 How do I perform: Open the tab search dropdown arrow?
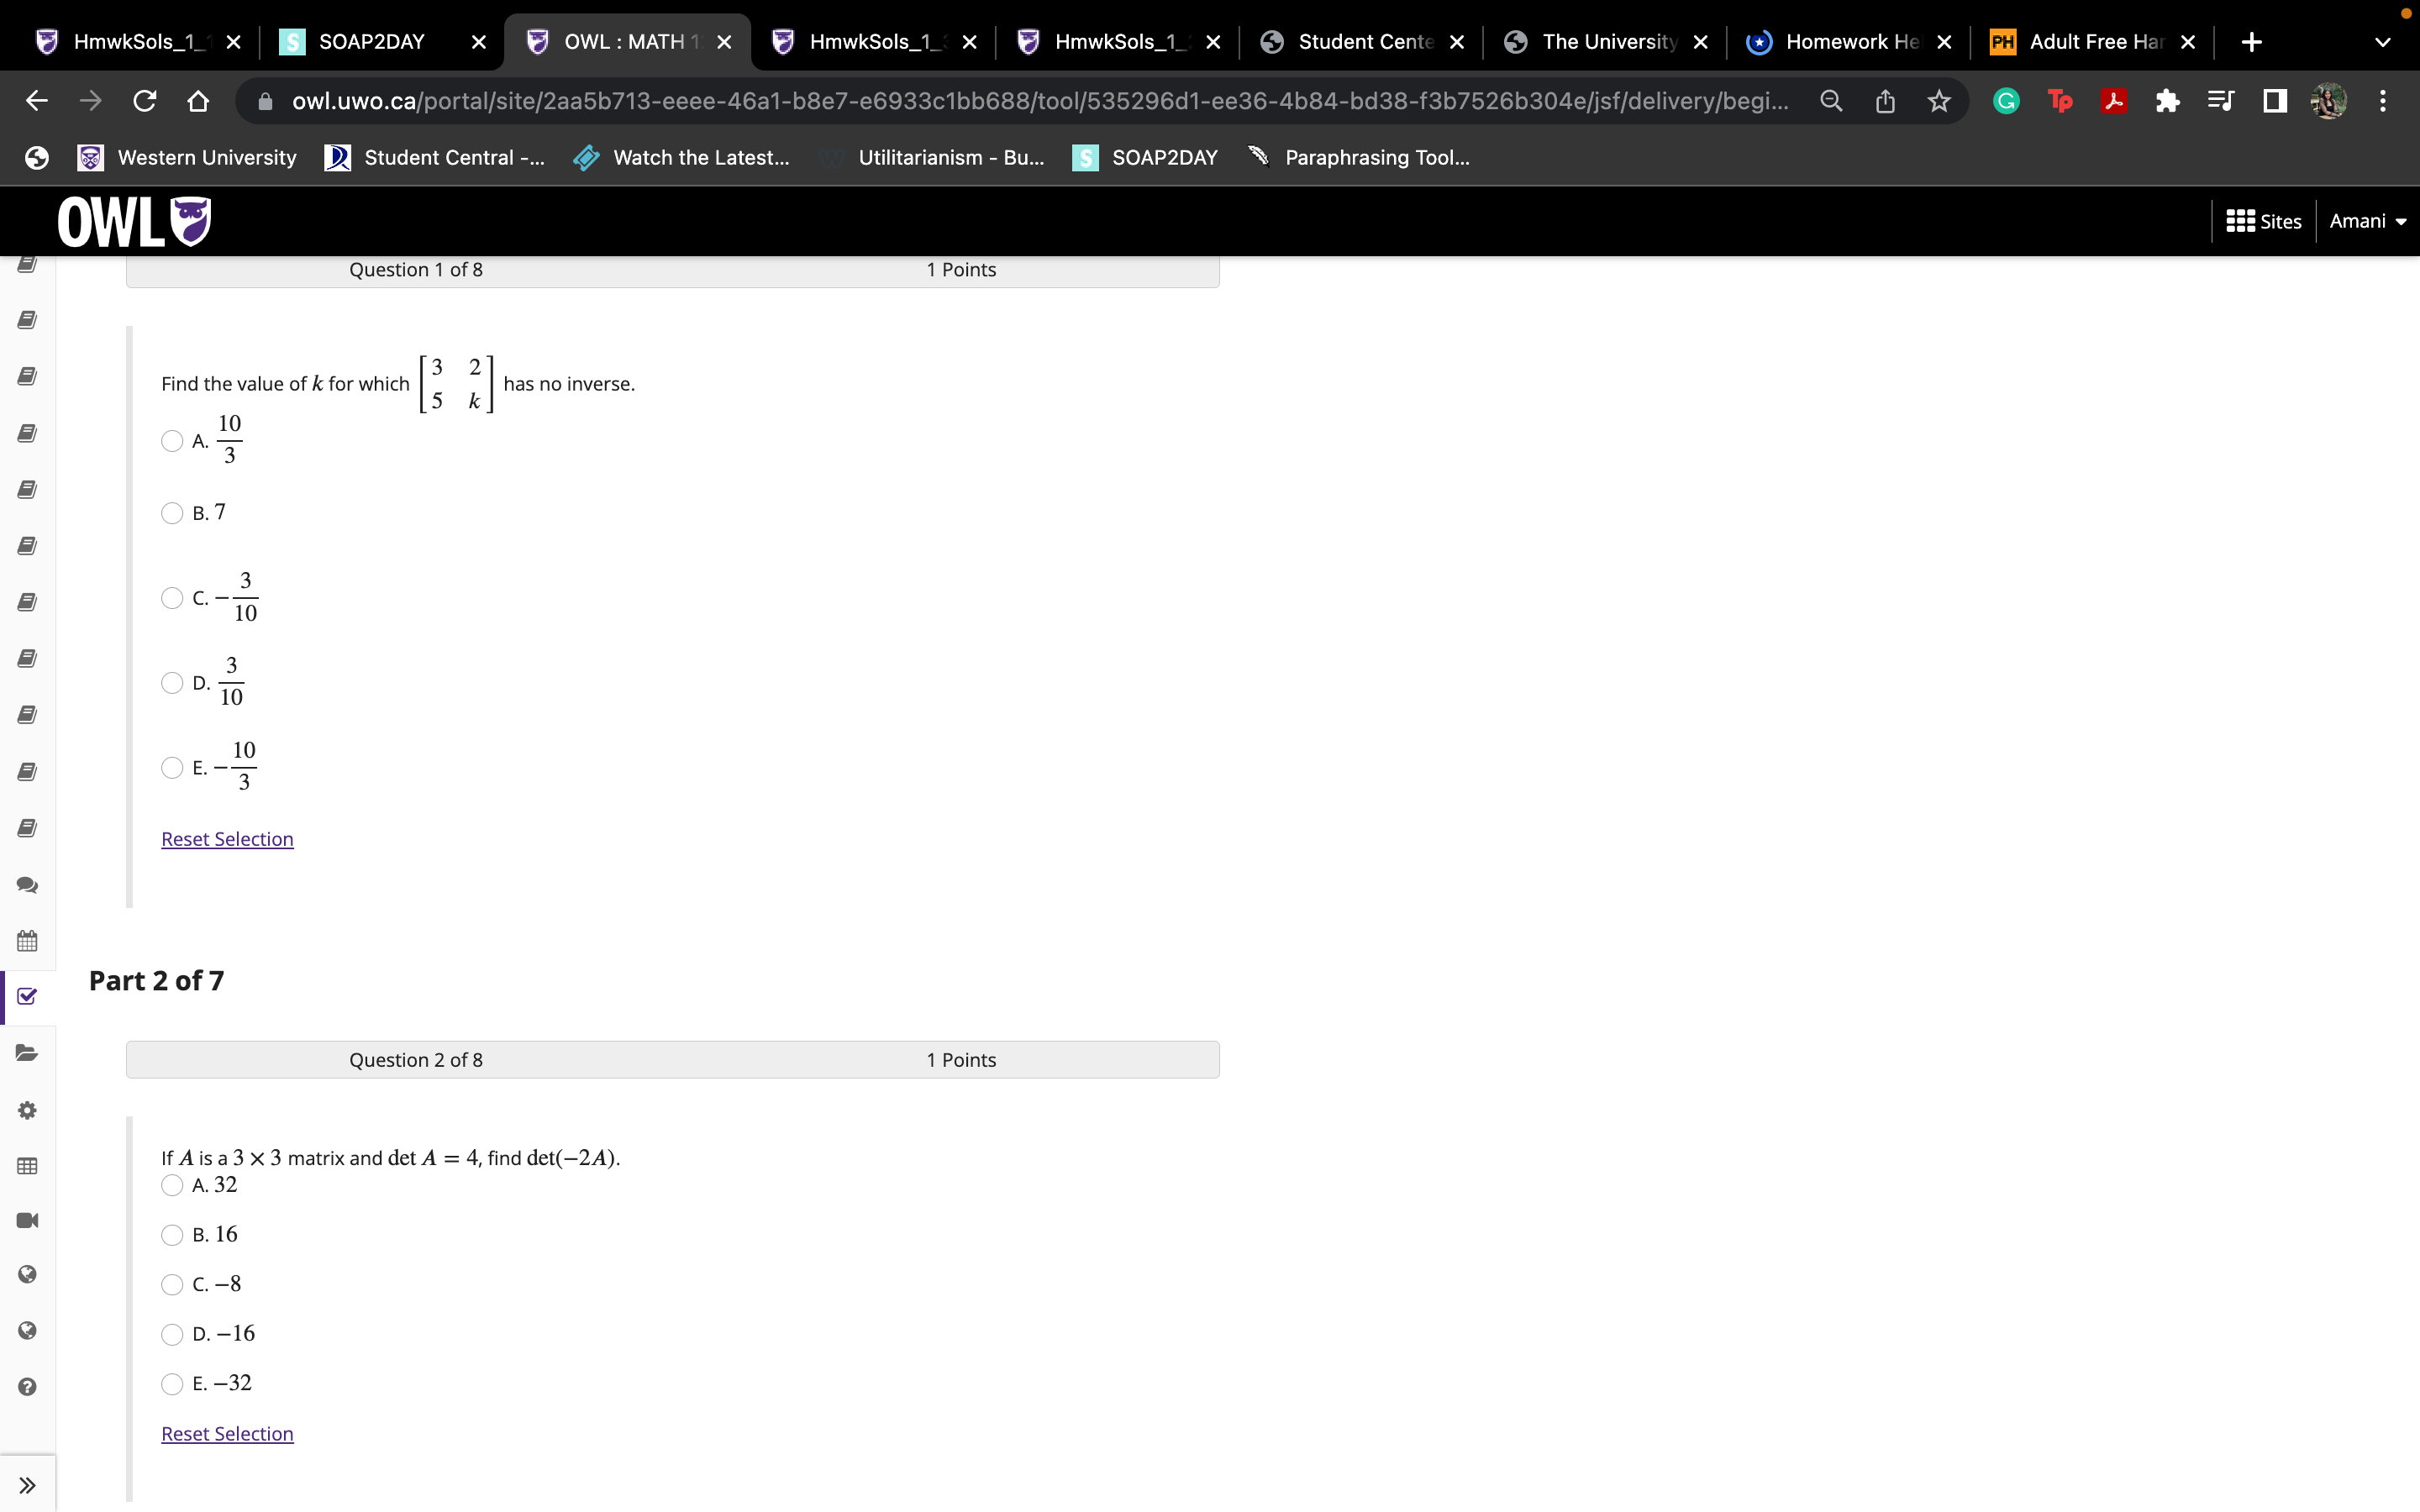click(2382, 42)
